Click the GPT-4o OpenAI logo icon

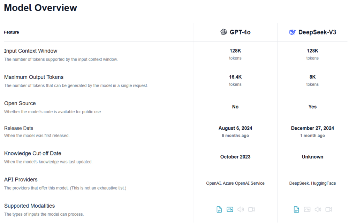click(x=223, y=32)
